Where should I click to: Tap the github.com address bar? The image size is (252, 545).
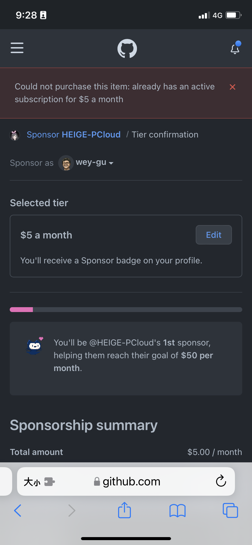[x=131, y=481]
